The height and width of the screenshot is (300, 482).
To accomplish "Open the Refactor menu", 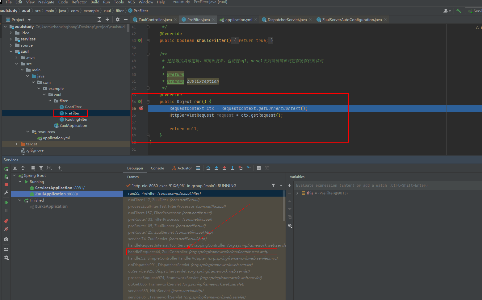I will coord(79,2).
